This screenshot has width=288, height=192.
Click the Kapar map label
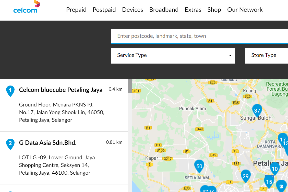point(152,158)
